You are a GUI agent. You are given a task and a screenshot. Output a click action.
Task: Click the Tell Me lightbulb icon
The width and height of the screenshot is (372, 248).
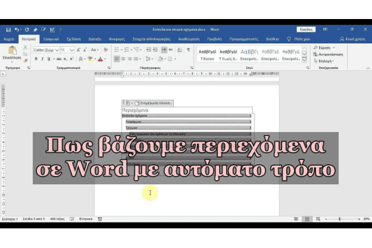pos(289,39)
